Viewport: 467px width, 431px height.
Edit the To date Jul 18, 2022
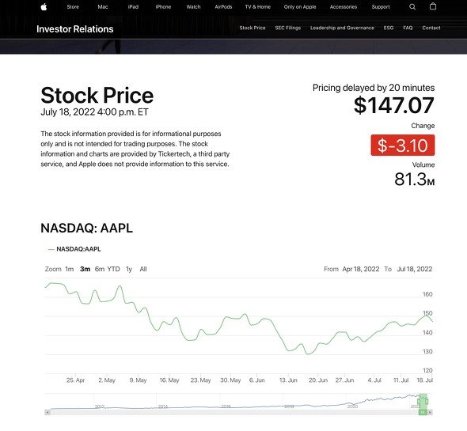pos(415,269)
